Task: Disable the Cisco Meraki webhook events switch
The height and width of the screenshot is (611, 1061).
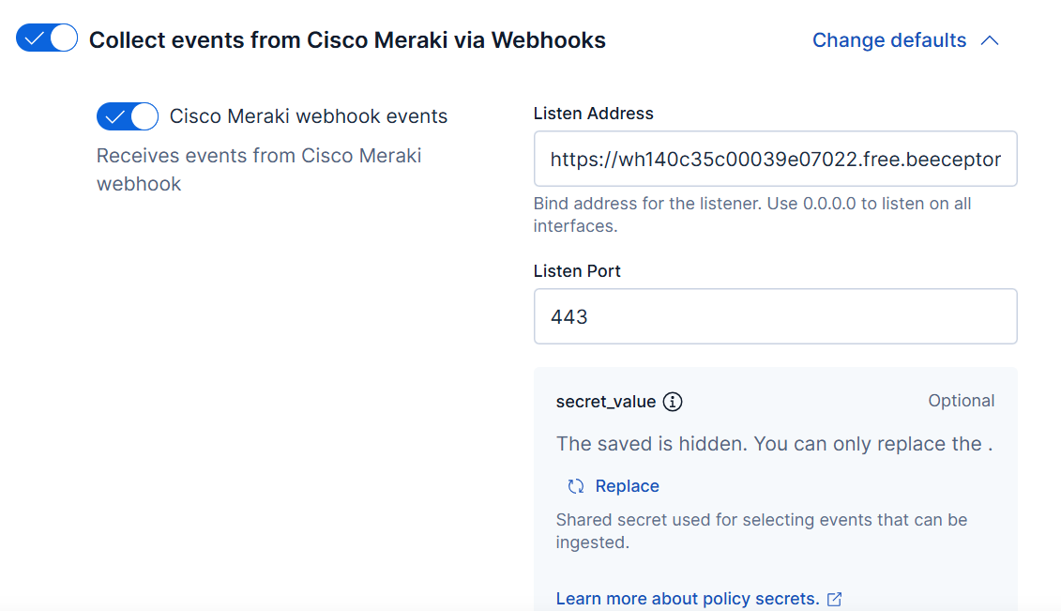Action: pos(128,116)
